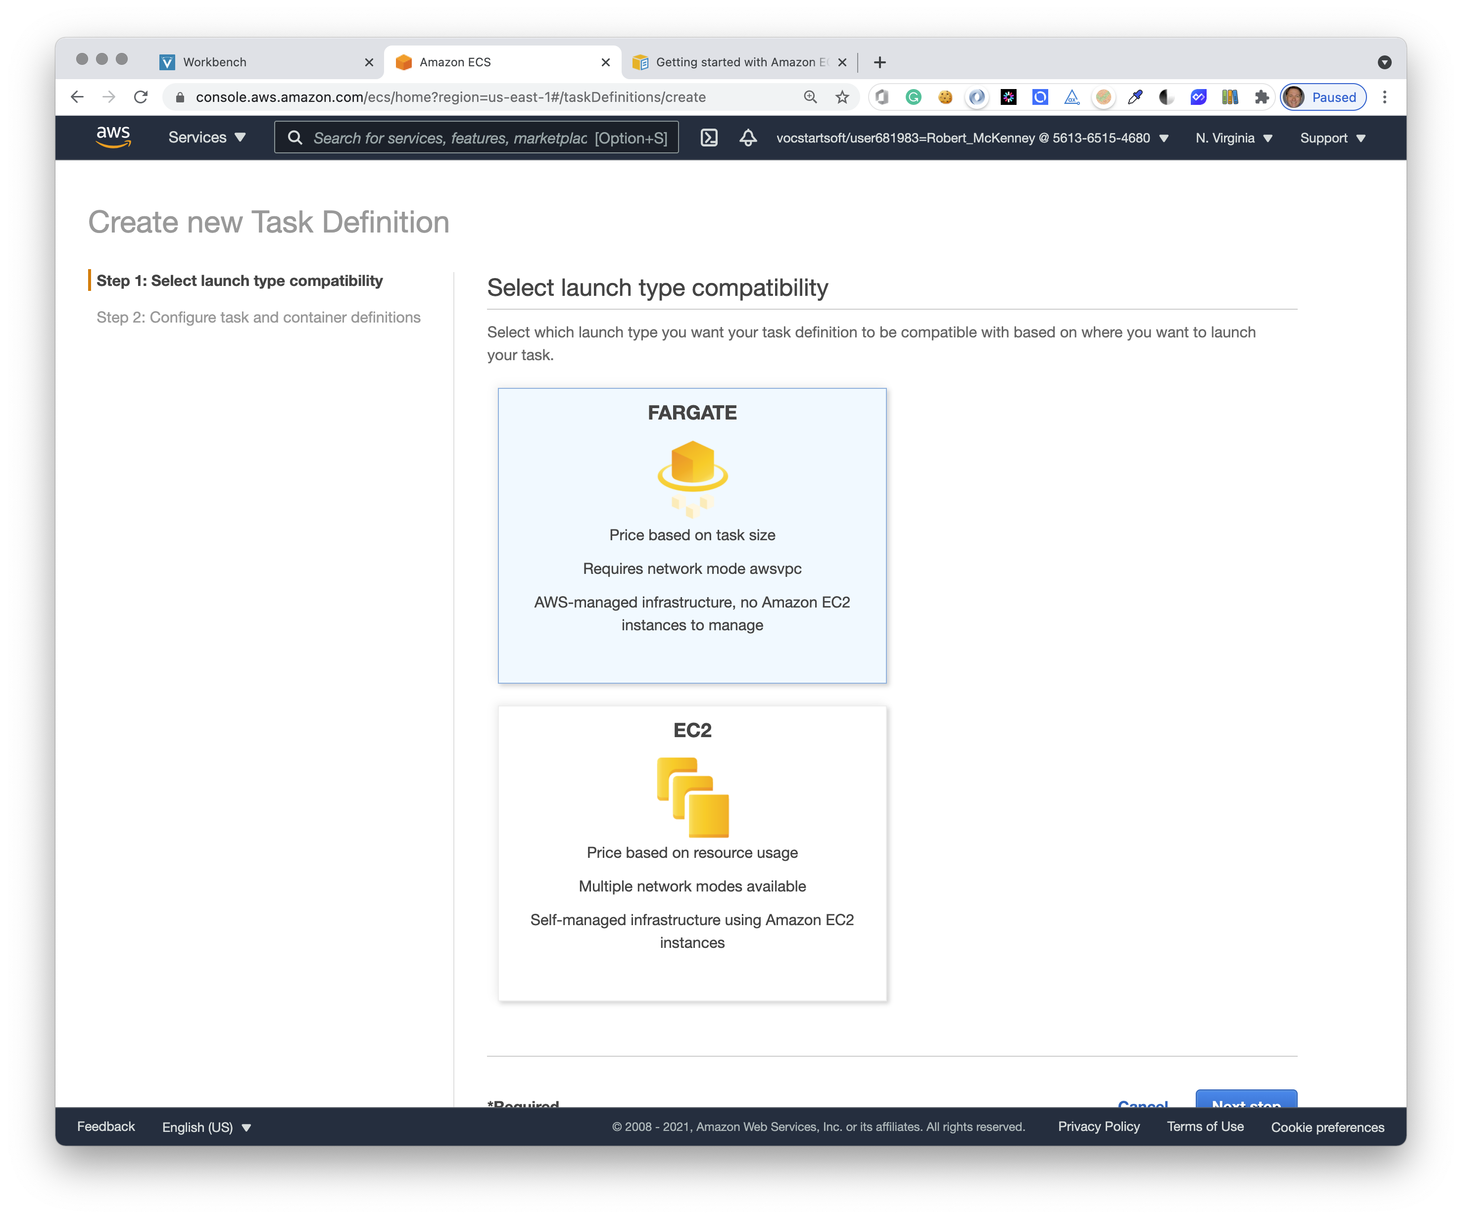The image size is (1462, 1219).
Task: Click 'Price based on task size' text
Action: click(692, 535)
